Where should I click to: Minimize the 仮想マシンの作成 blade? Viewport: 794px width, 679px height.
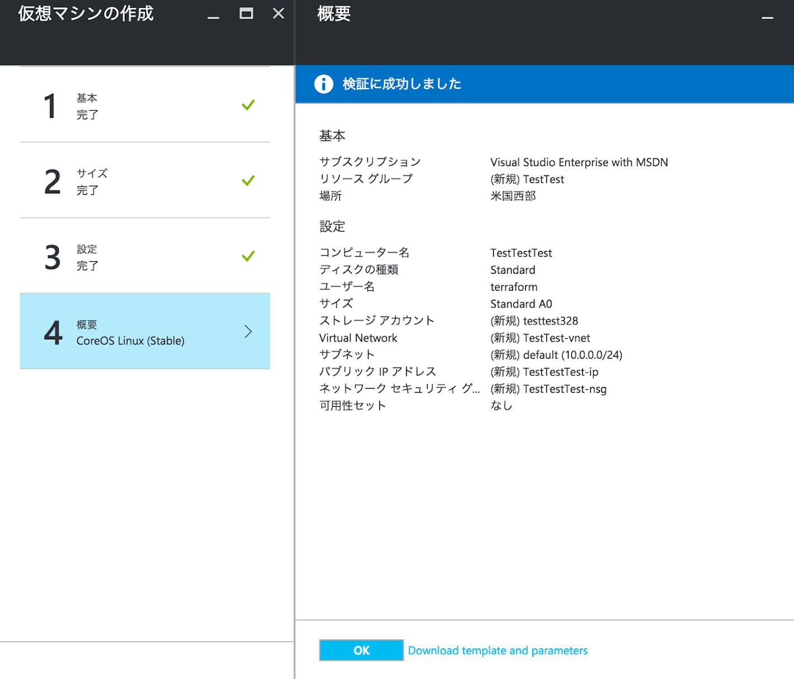pyautogui.click(x=213, y=15)
